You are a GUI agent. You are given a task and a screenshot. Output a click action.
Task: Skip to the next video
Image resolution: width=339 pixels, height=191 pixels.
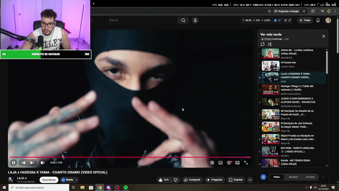point(32,163)
